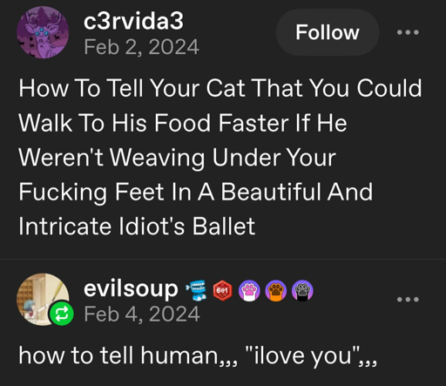Click the blue chattering teeth badge
The width and height of the screenshot is (446, 386).
(197, 290)
